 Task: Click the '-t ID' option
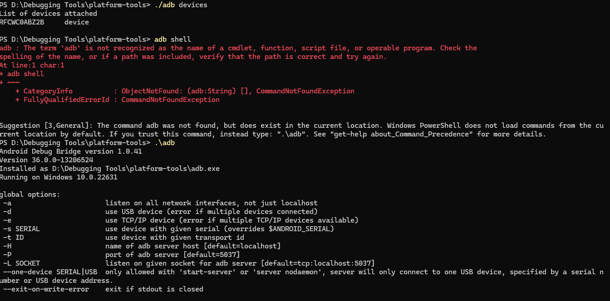click(14, 238)
